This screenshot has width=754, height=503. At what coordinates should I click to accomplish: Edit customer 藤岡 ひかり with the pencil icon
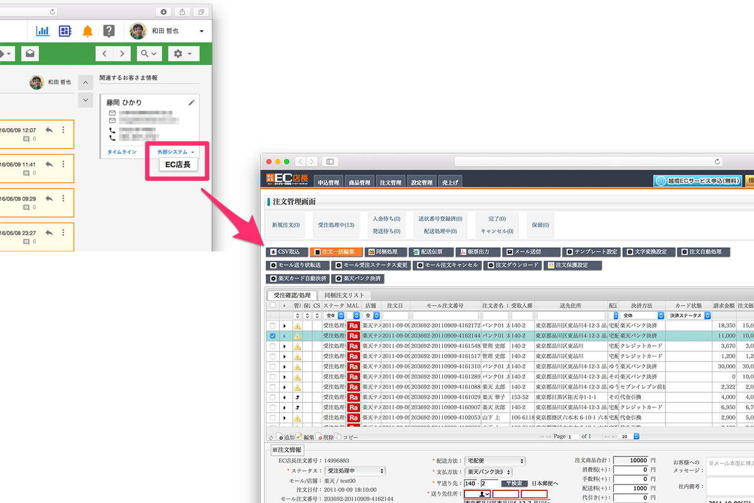click(x=192, y=102)
